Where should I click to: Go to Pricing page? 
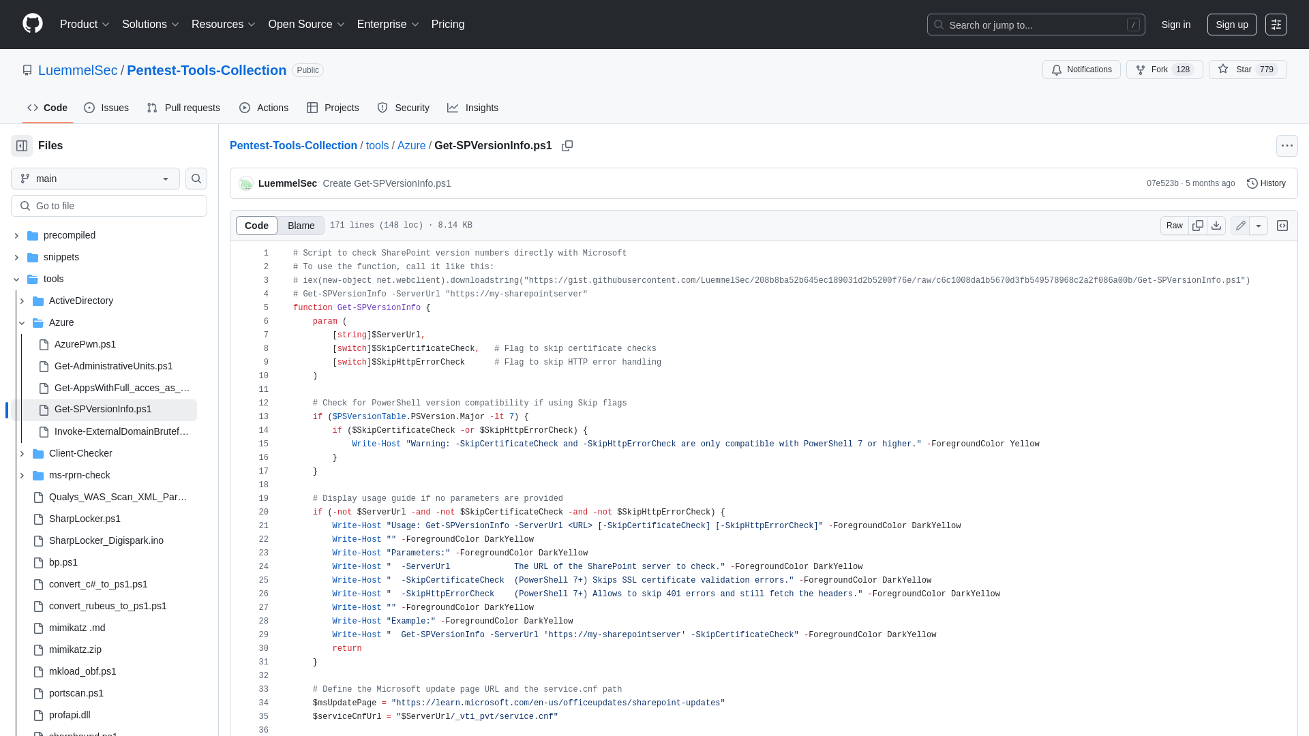[x=448, y=25]
